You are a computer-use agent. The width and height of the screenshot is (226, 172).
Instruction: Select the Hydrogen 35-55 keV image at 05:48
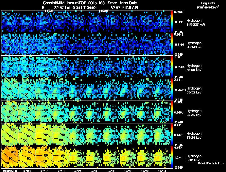pos(145,89)
